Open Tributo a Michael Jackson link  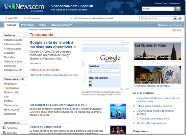pyautogui.click(x=151, y=124)
